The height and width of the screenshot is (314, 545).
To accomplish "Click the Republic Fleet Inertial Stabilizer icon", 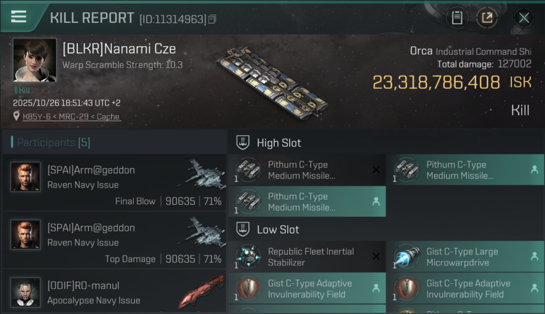I will [x=248, y=257].
